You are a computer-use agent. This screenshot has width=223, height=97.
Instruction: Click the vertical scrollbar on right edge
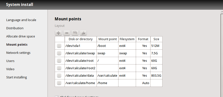(x=222, y=55)
